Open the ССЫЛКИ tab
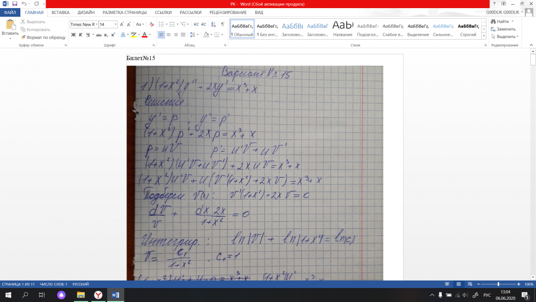 (x=163, y=12)
